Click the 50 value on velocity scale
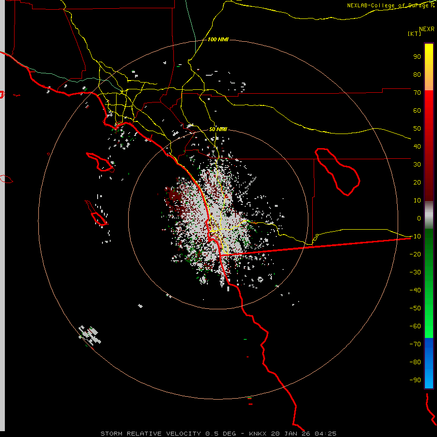The image size is (437, 437). [x=417, y=129]
